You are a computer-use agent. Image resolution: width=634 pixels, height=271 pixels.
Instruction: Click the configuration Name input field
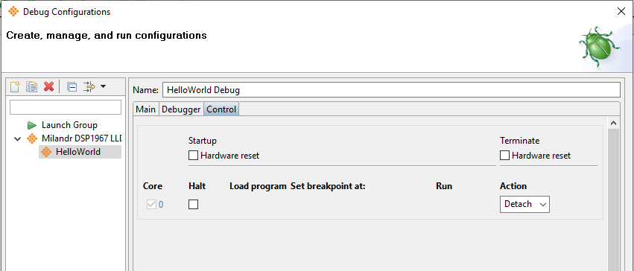391,90
